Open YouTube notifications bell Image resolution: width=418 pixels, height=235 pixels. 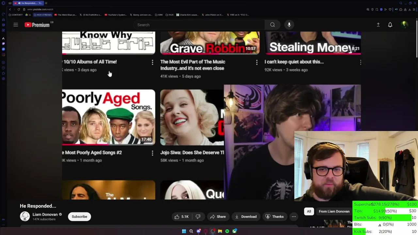click(x=390, y=25)
